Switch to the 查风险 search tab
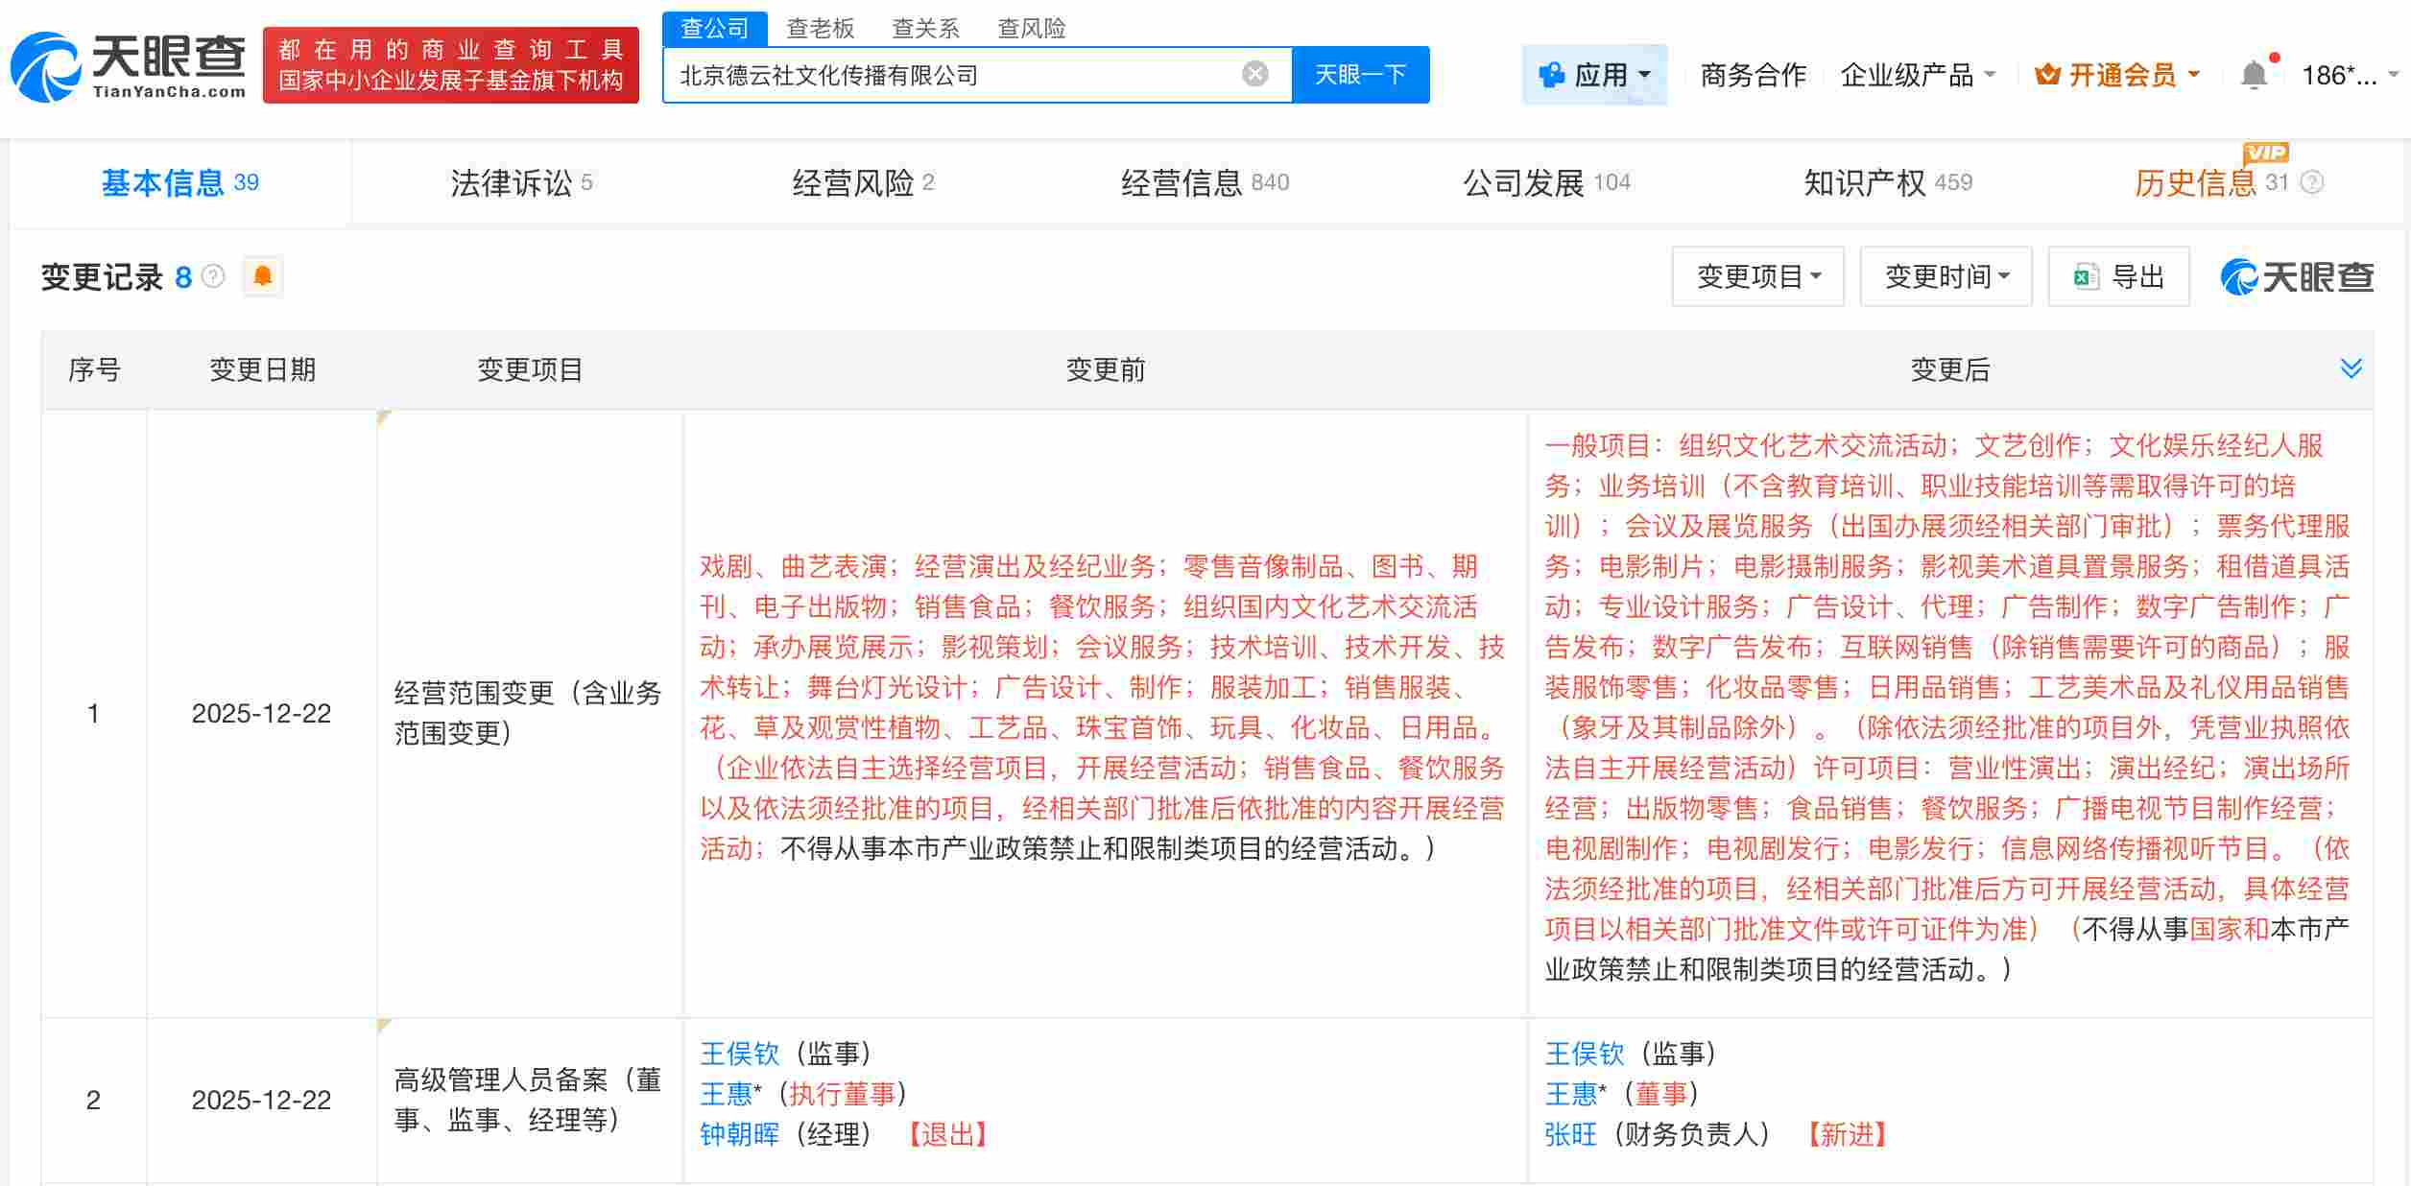 coord(1033,29)
